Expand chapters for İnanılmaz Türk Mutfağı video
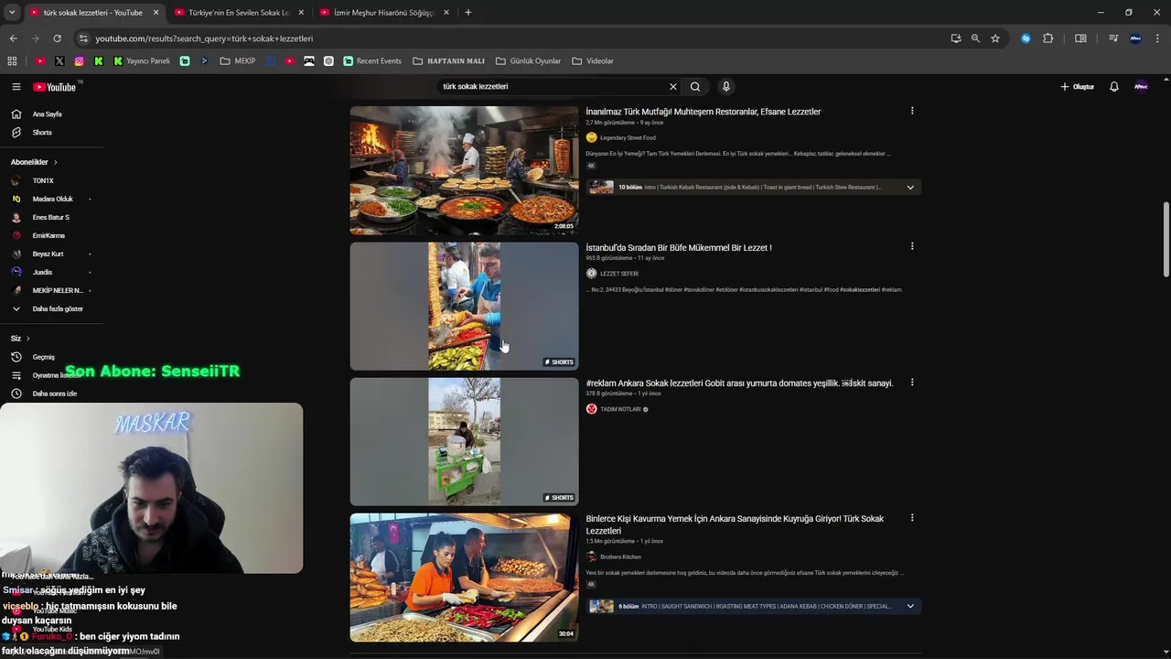 [910, 188]
